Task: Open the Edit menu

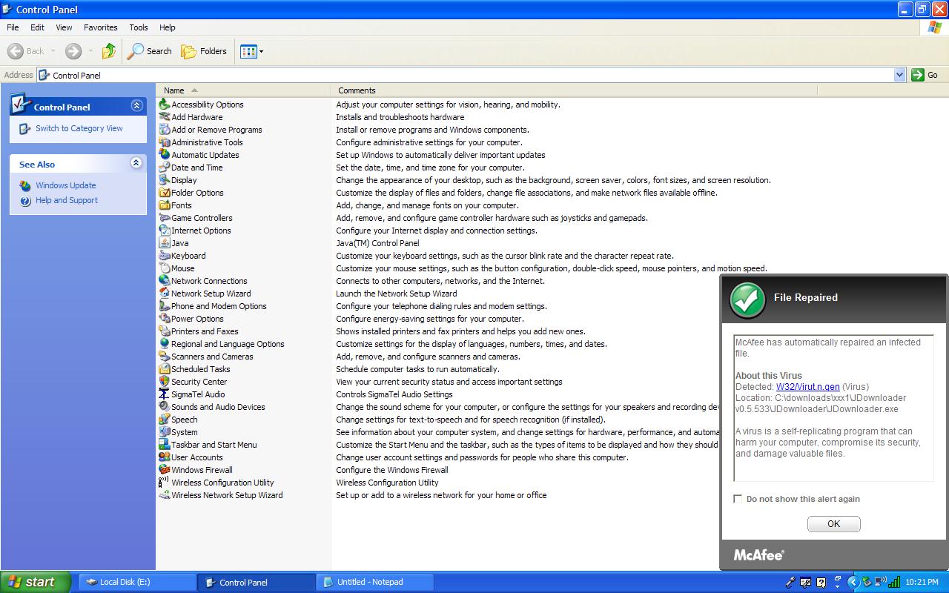Action: (x=37, y=27)
